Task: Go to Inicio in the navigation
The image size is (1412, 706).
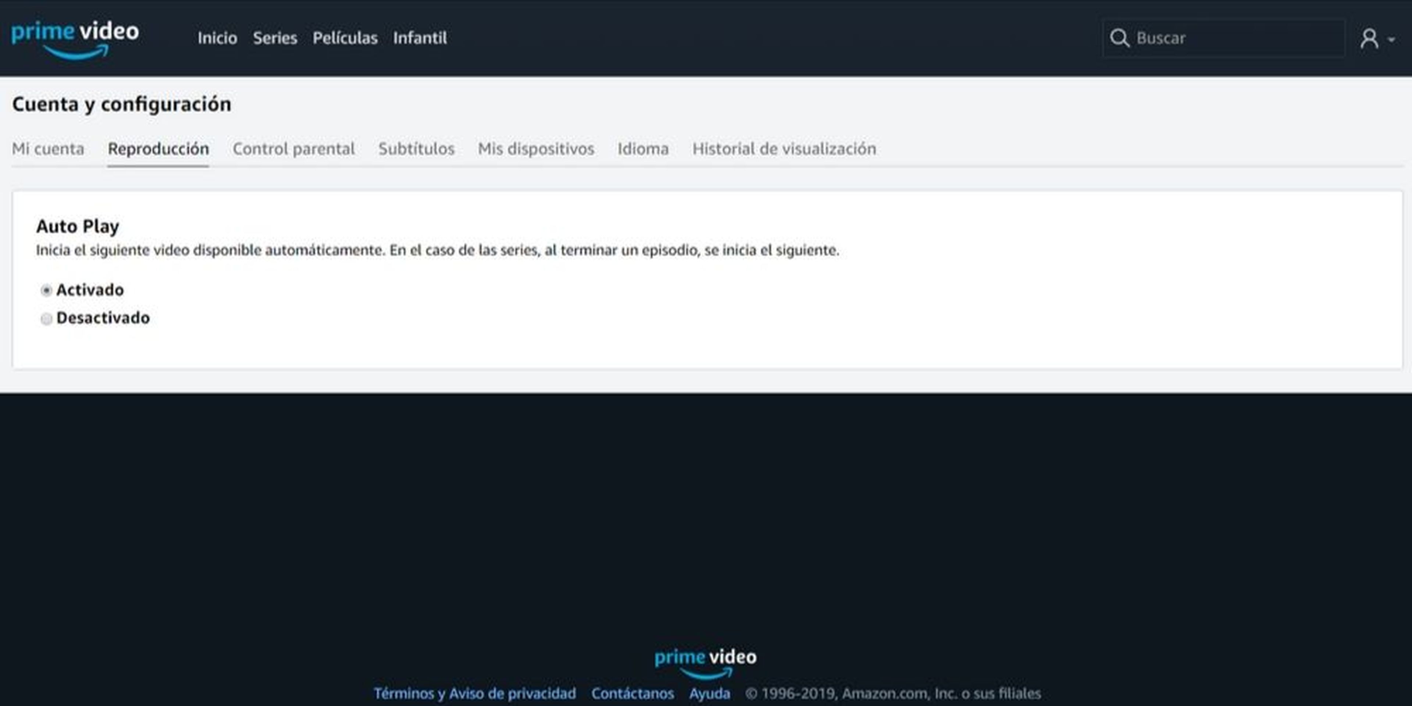Action: pos(217,38)
